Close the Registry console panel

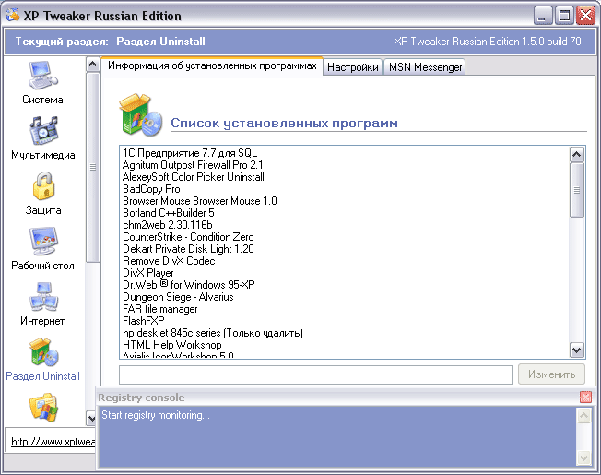coord(585,398)
